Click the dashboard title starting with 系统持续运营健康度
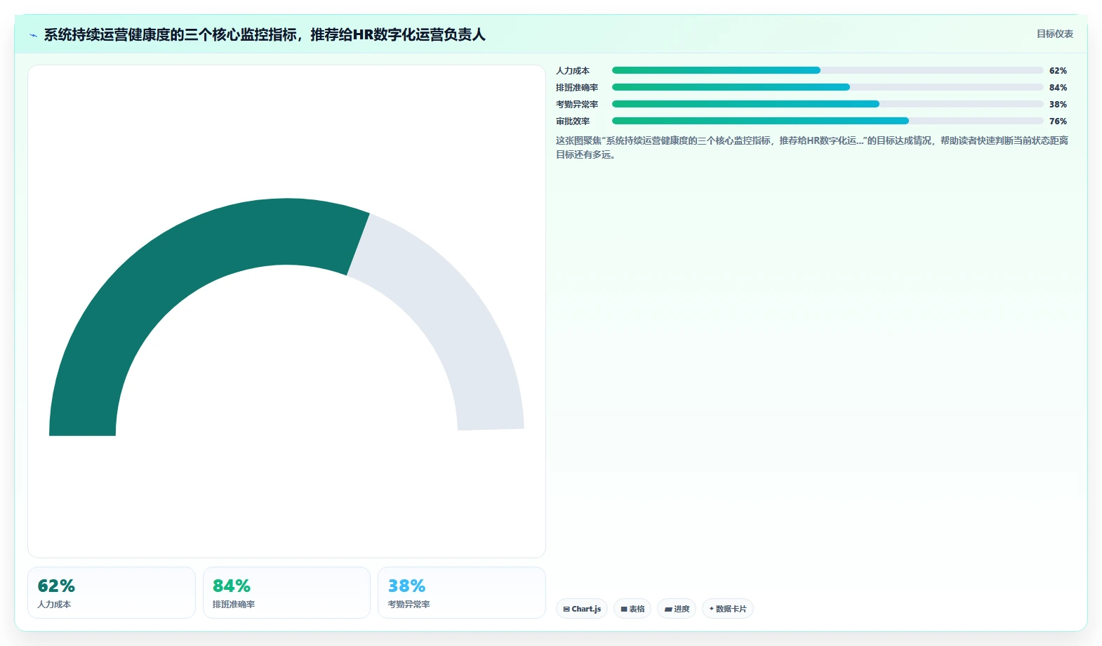This screenshot has height=646, width=1102. [x=265, y=34]
